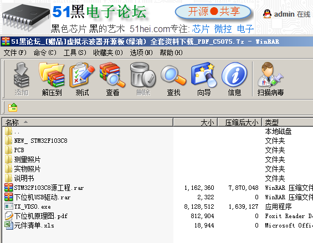Select file name 元件清单.xls
Viewport: 313px width, 243px height.
pos(34,225)
